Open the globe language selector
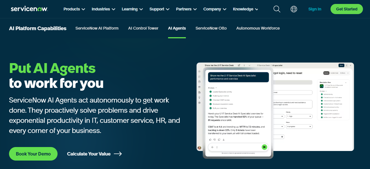This screenshot has height=169, width=370. click(294, 9)
